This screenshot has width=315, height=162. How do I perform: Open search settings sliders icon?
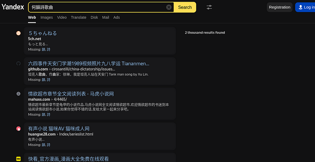coord(209,7)
